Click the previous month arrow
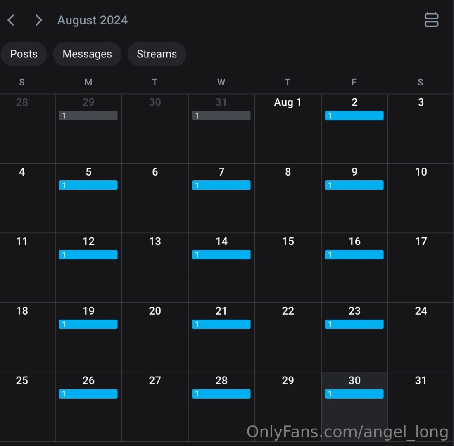Viewport: 454px width, 446px height. tap(11, 20)
